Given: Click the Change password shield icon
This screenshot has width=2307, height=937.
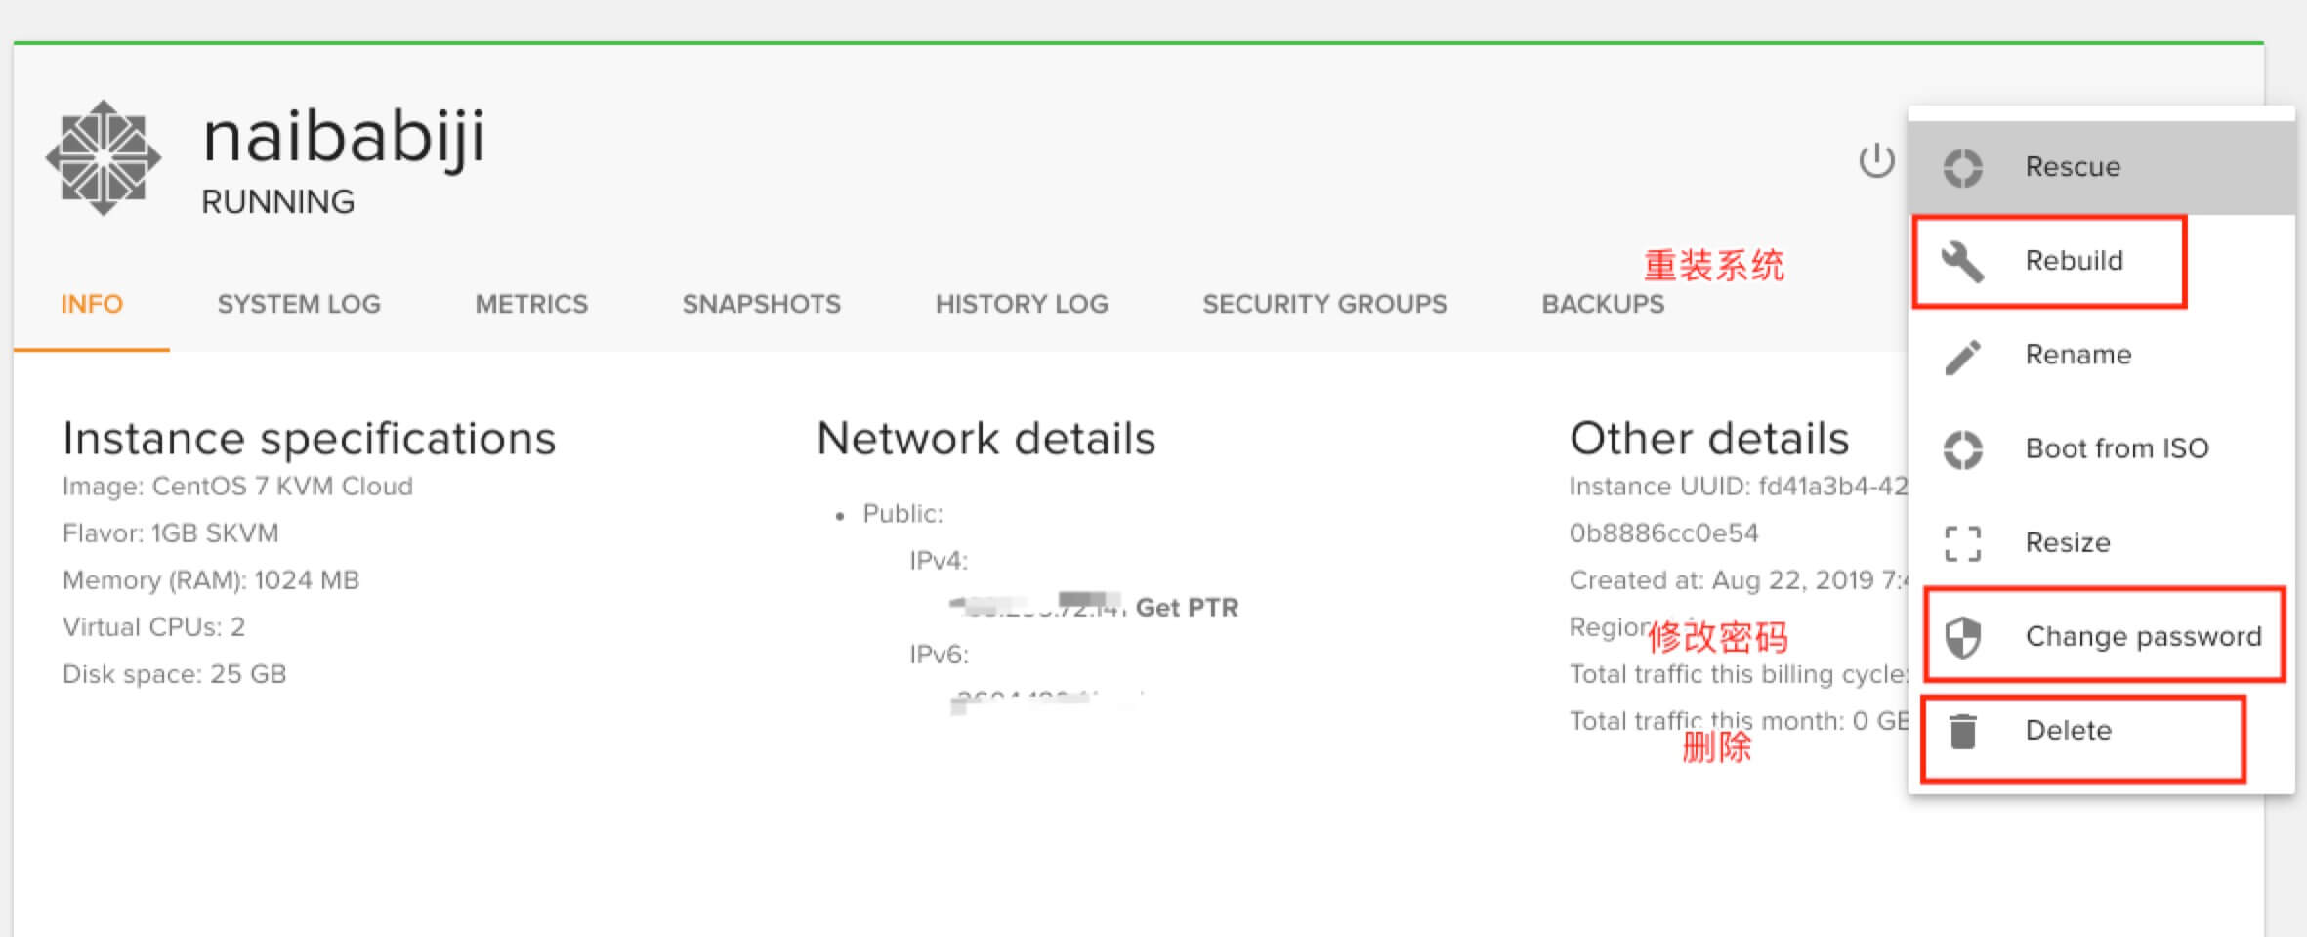Looking at the screenshot, I should (1962, 637).
